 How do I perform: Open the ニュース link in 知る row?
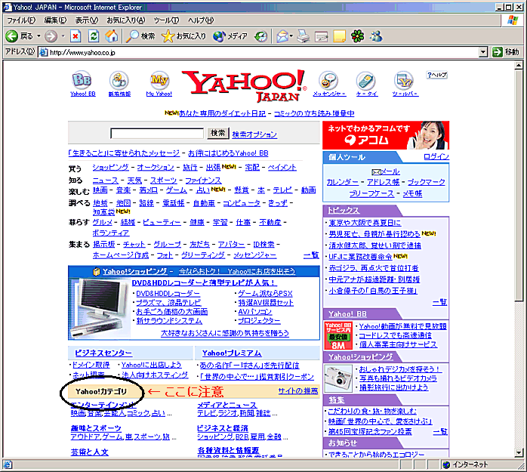coord(106,180)
